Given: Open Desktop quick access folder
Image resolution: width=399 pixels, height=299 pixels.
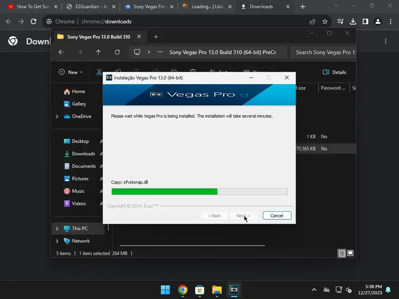Looking at the screenshot, I should [80, 141].
